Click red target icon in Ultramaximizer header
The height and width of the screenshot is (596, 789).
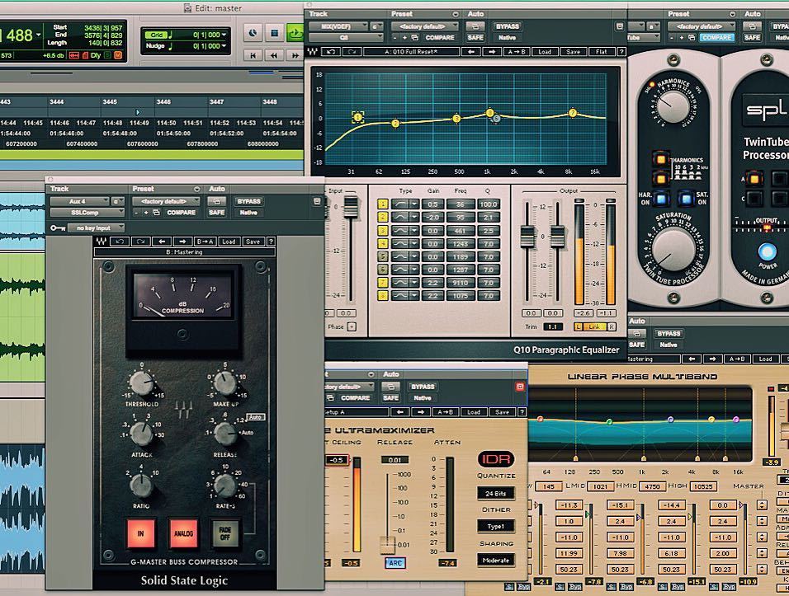(x=520, y=387)
